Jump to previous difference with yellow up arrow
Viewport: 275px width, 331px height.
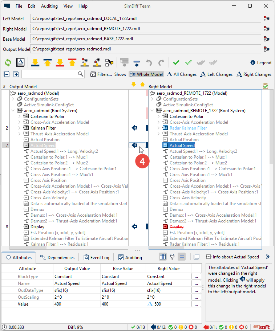click(x=142, y=85)
